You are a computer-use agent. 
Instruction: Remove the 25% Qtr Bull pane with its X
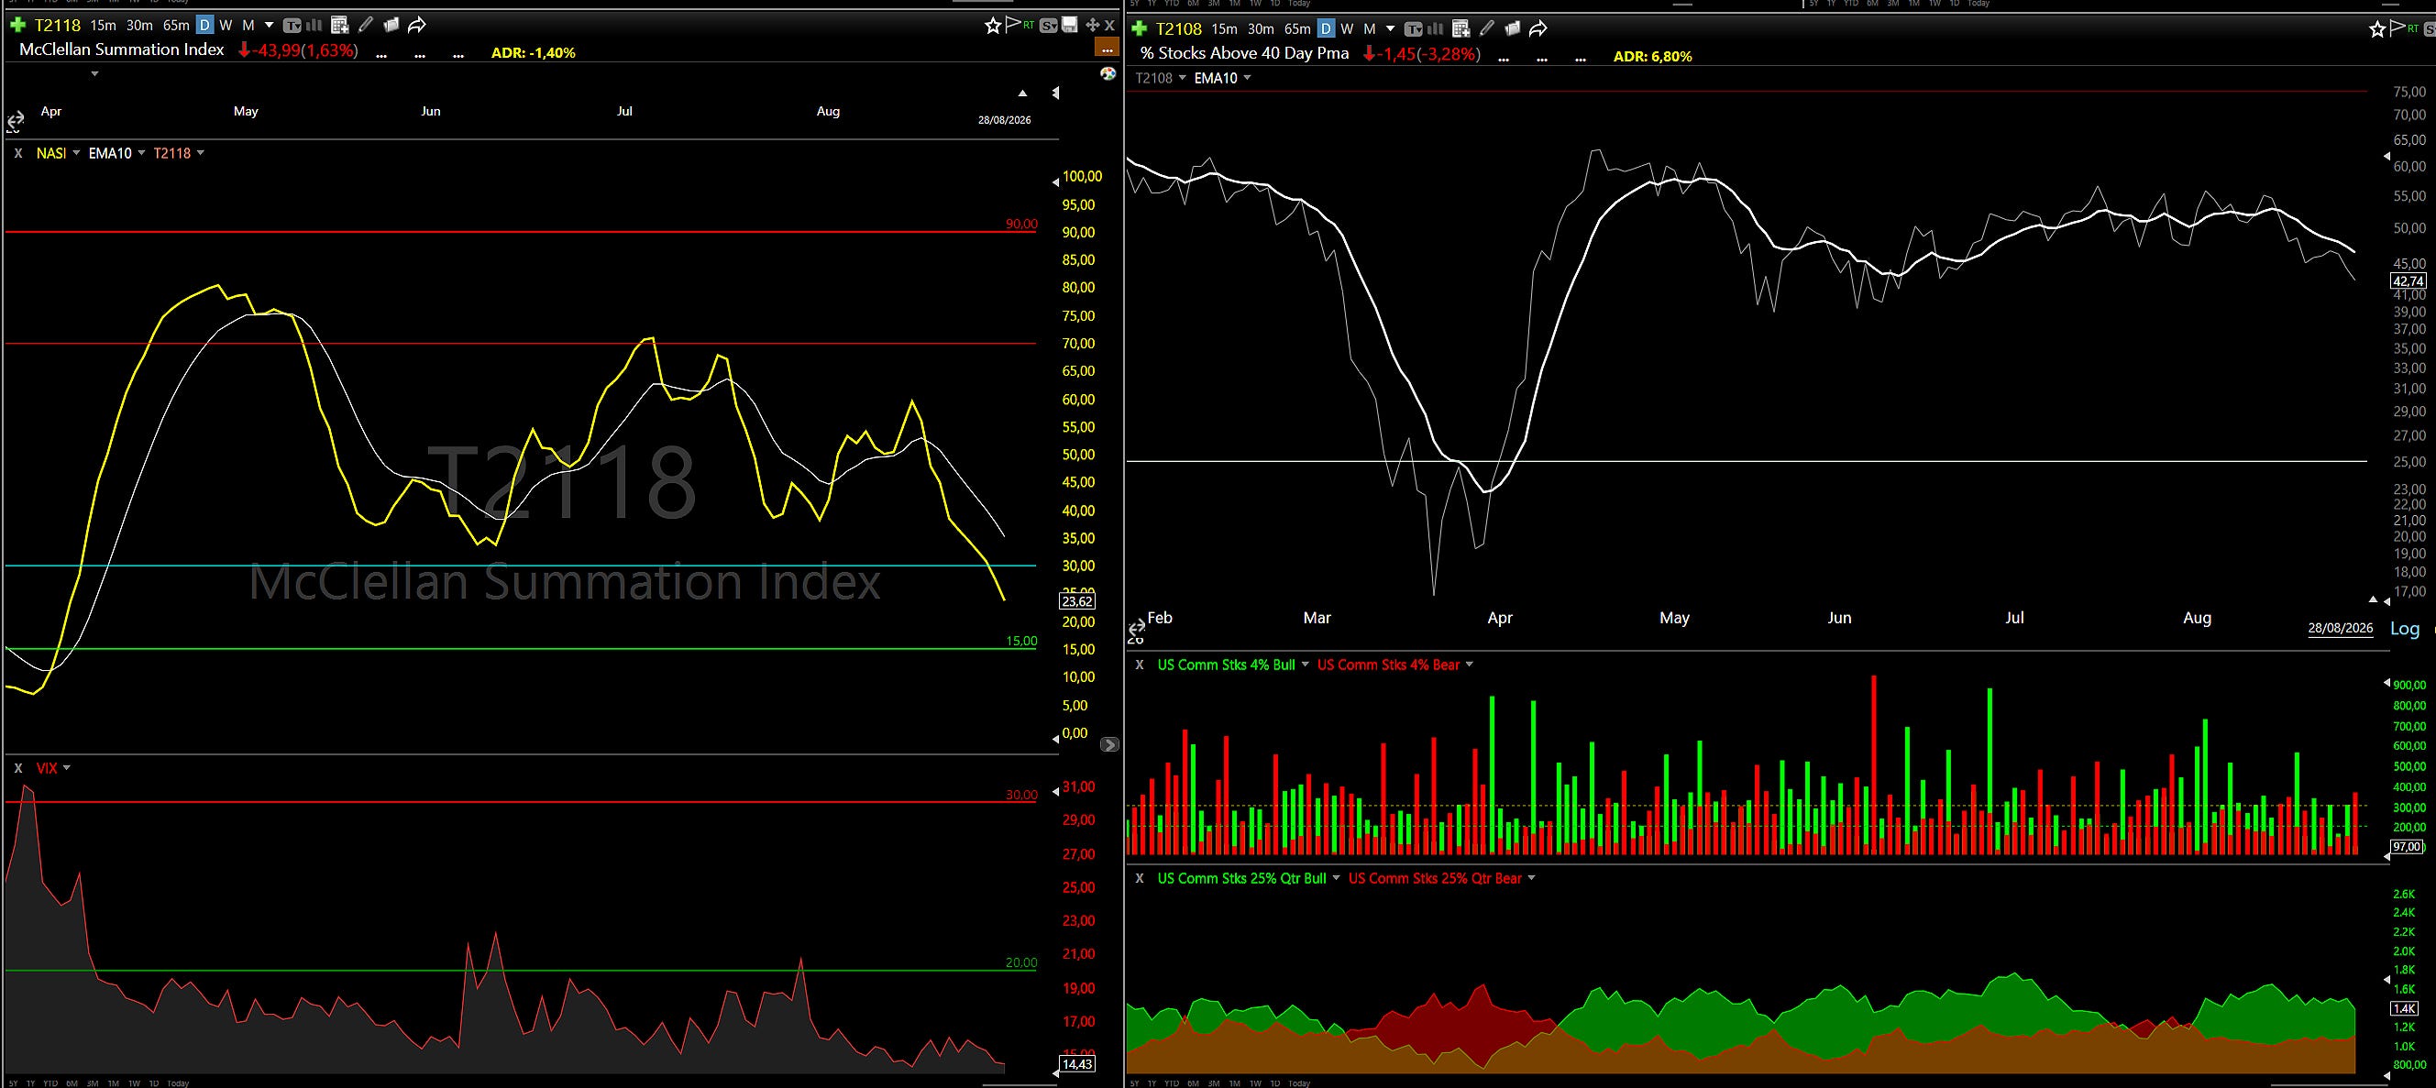[x=1140, y=878]
